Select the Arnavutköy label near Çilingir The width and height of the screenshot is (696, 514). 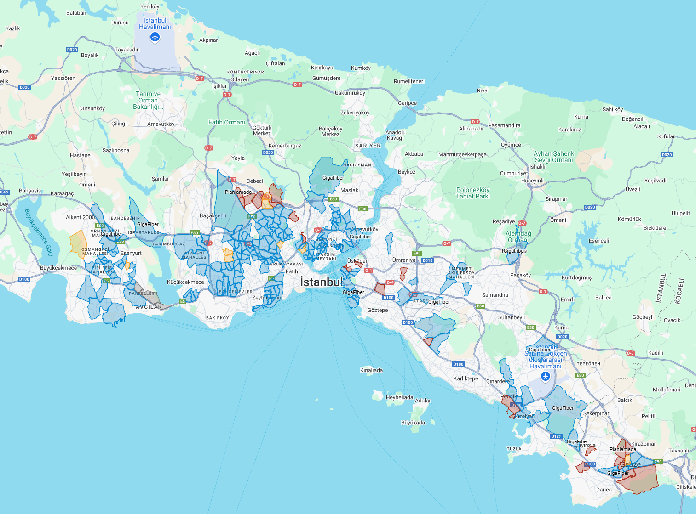161,124
